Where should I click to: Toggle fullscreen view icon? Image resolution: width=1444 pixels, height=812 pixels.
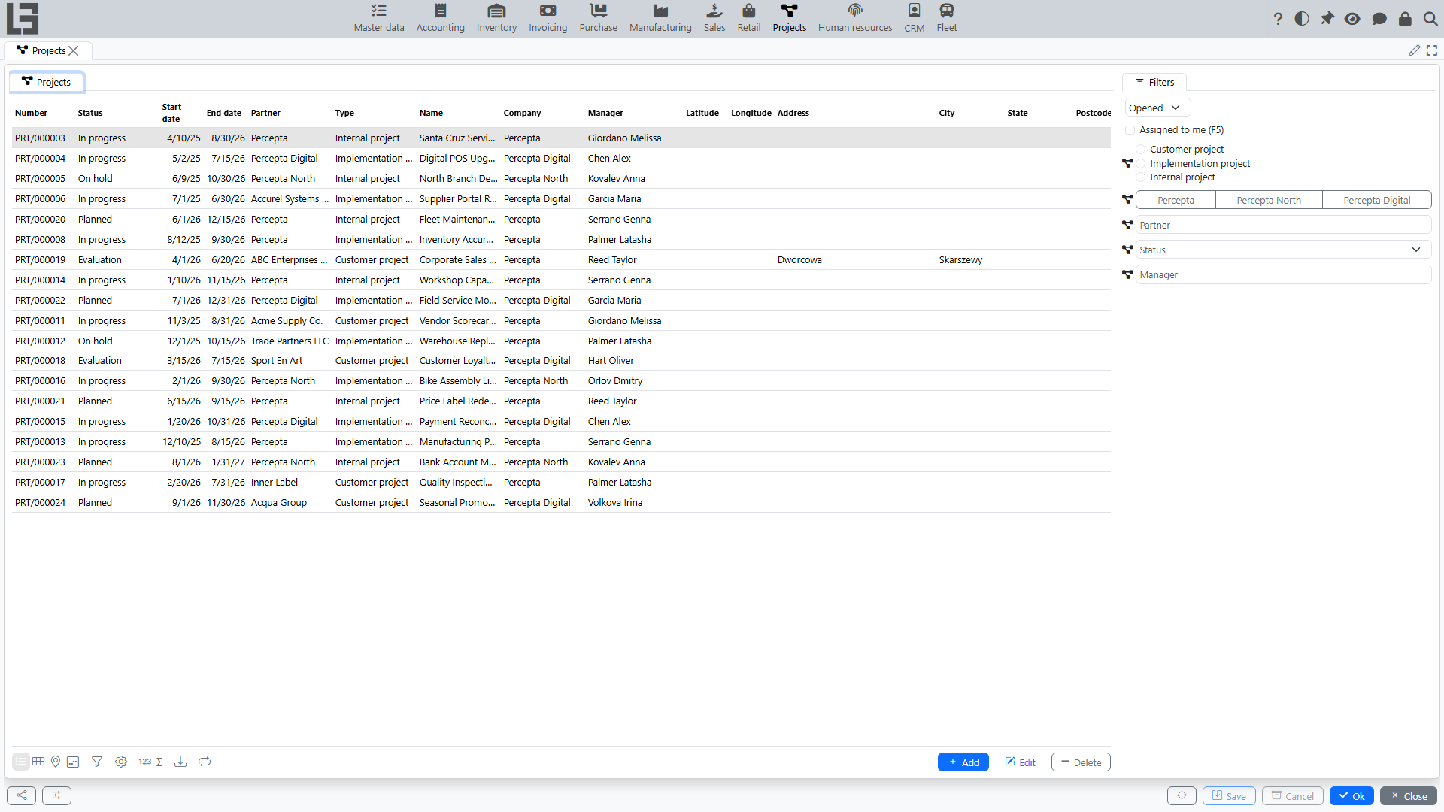pos(1432,50)
